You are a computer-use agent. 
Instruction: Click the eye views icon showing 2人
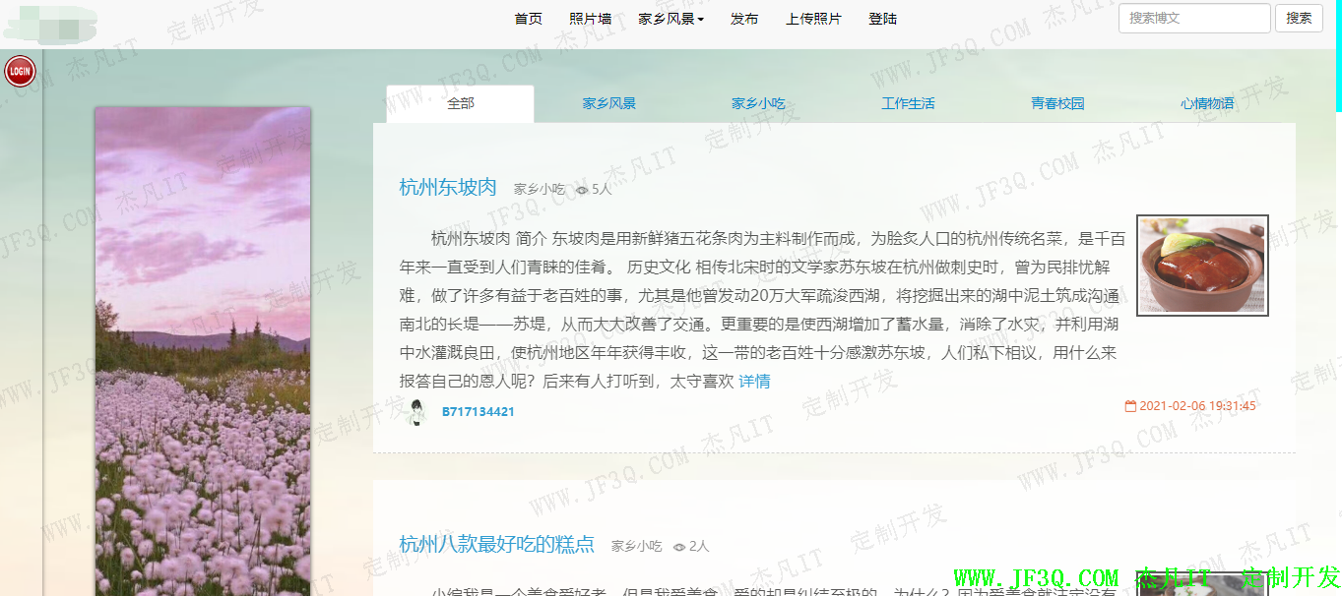679,546
